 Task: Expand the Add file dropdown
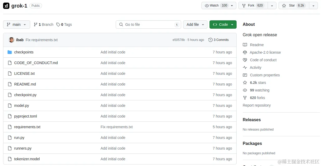coord(195,24)
